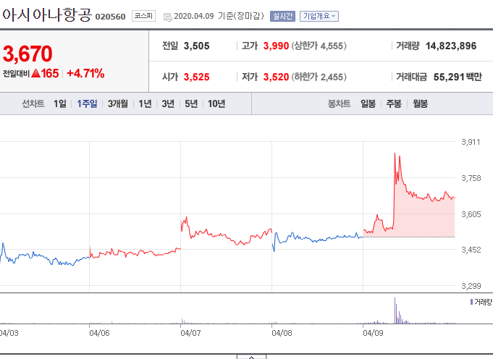493x359 pixels.
Task: Click the 04/09 date axis label
Action: [373, 333]
